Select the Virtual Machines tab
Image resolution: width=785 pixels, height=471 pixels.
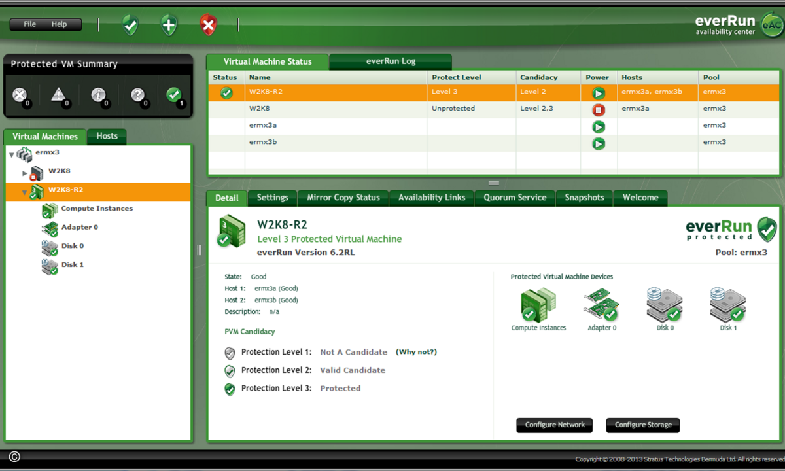pos(45,137)
